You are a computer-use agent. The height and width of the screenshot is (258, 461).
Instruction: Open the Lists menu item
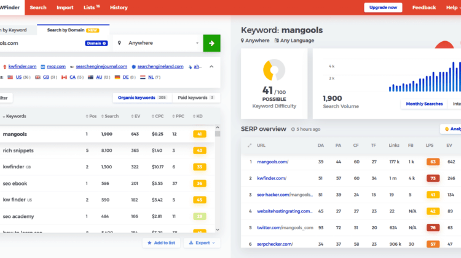(92, 7)
